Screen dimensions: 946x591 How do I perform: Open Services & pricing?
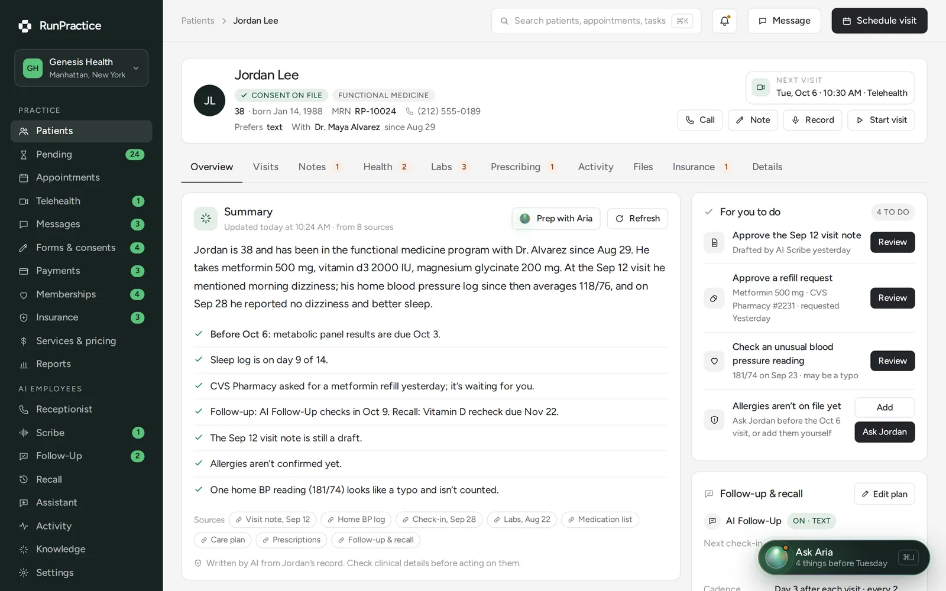pyautogui.click(x=81, y=341)
